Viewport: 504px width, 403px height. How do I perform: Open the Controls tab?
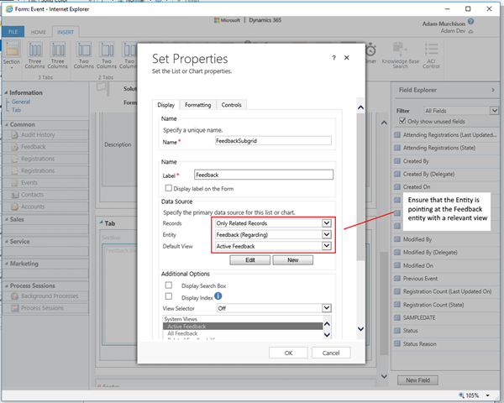[230, 105]
